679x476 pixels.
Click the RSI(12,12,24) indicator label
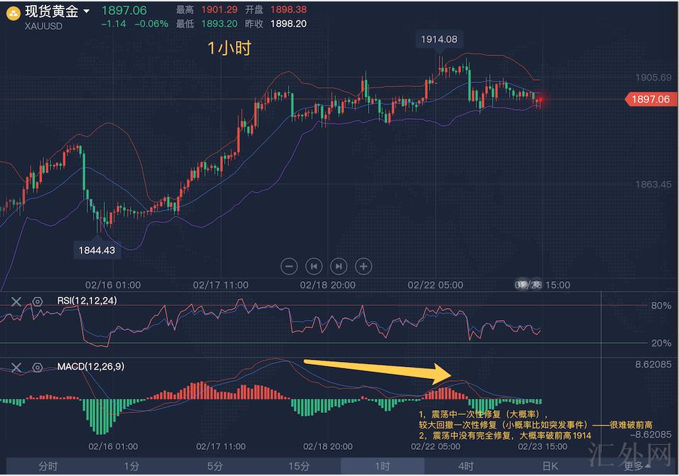click(x=87, y=301)
